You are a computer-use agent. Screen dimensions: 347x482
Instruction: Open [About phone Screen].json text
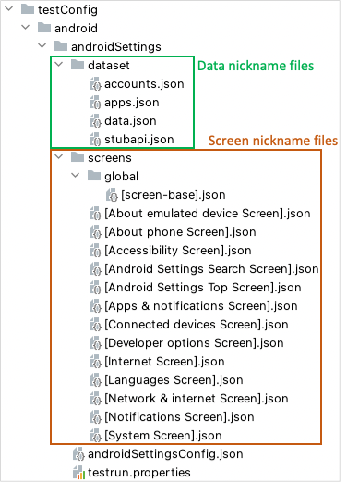(x=180, y=232)
